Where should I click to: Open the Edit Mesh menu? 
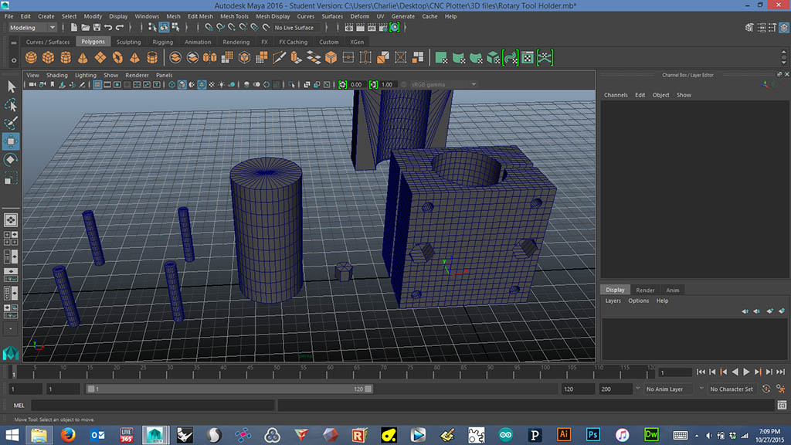pyautogui.click(x=199, y=16)
